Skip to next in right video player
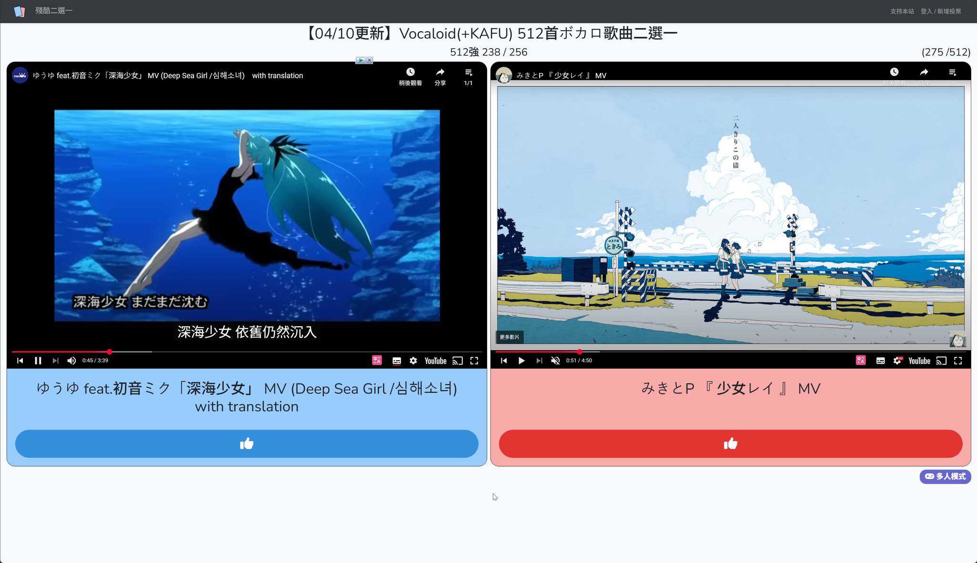Viewport: 977px width, 563px height. point(539,361)
